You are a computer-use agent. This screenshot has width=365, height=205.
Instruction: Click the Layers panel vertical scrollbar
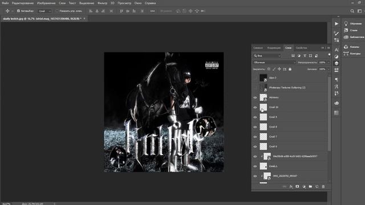[x=329, y=114]
